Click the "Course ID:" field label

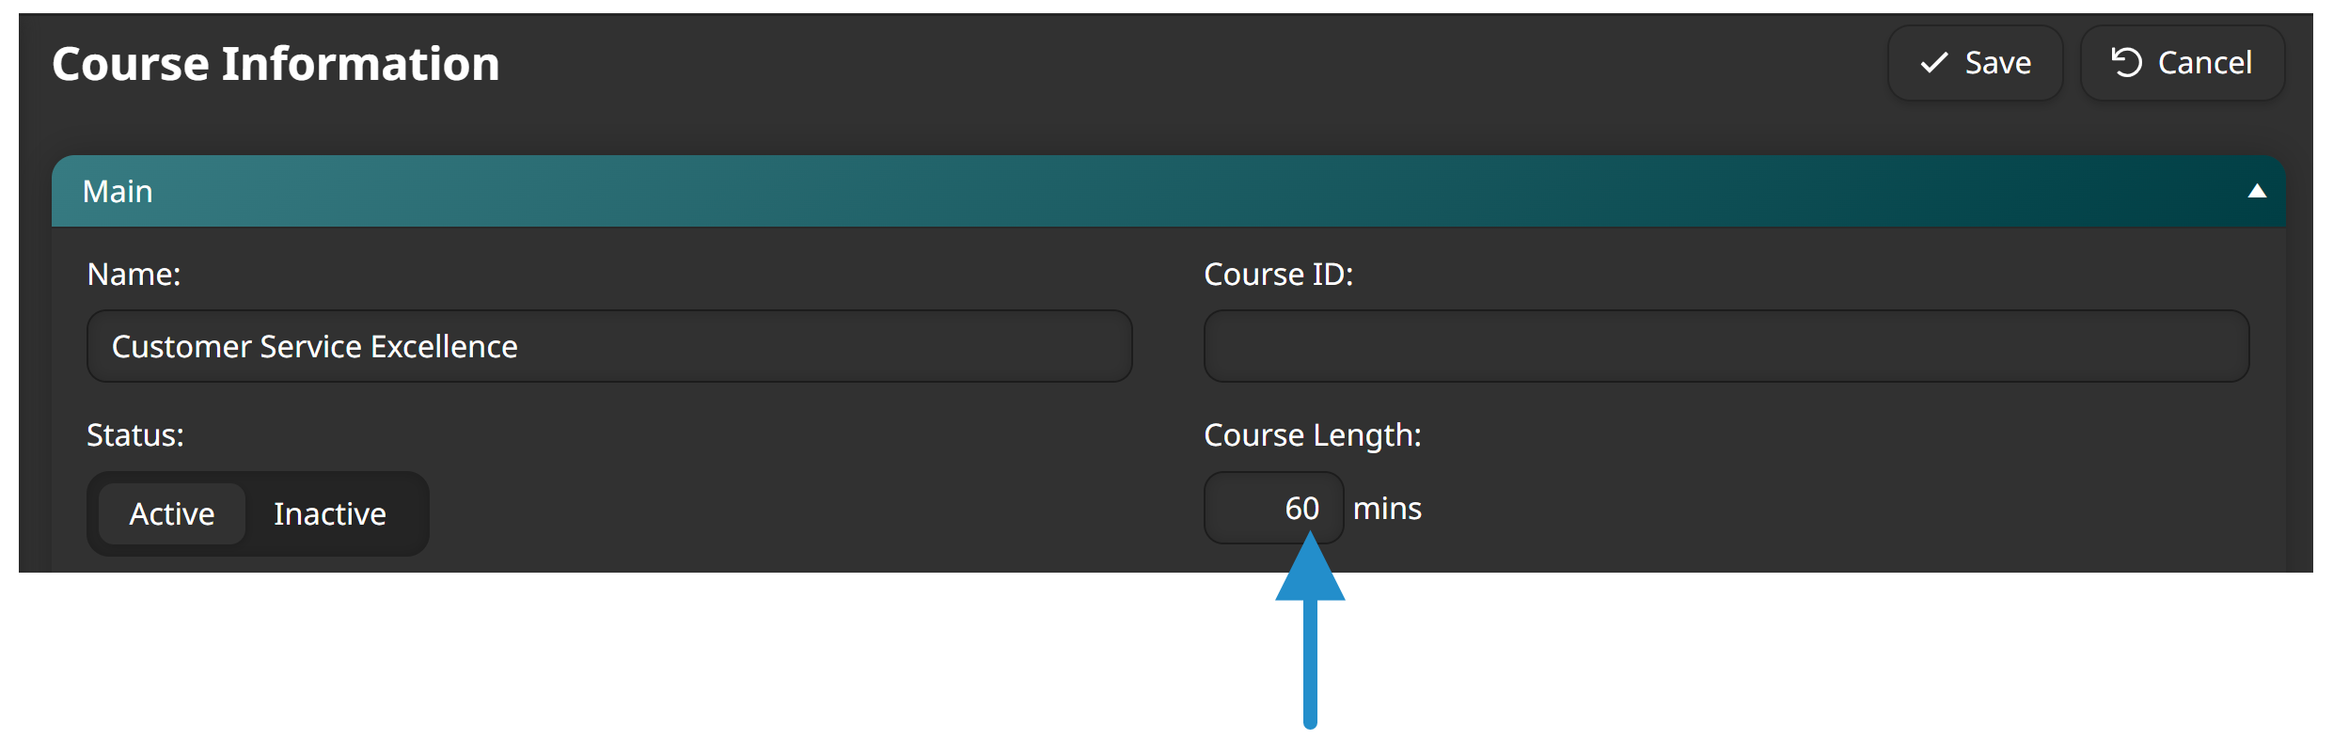tap(1278, 275)
